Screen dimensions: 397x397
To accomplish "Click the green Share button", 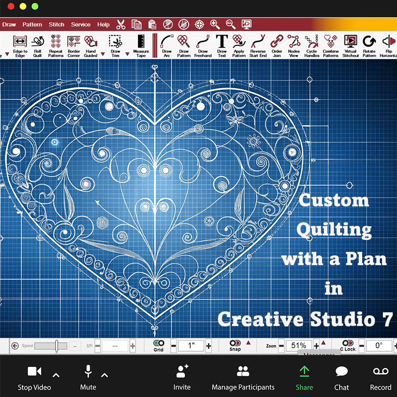I will pos(304,377).
